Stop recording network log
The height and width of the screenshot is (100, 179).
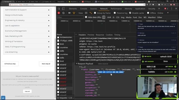[59, 13]
